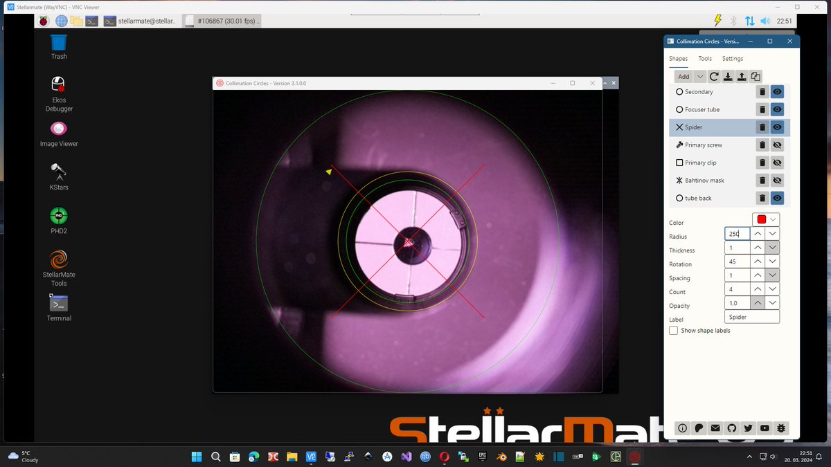
Task: Delete the Primary clip shape
Action: (x=762, y=162)
